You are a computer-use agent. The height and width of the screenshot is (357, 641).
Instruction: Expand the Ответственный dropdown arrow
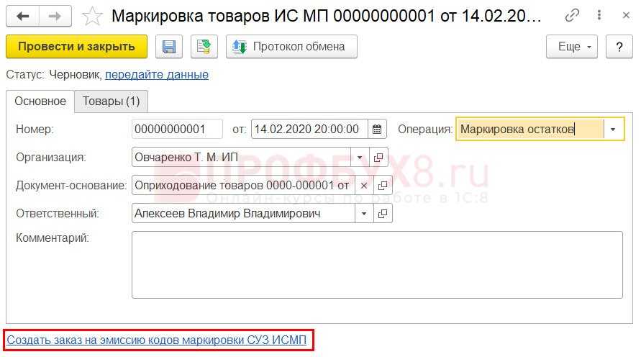pyautogui.click(x=364, y=214)
